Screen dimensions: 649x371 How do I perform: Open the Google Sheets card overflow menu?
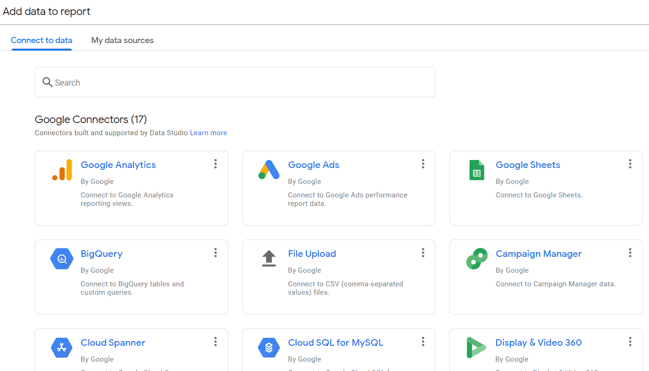pyautogui.click(x=630, y=164)
